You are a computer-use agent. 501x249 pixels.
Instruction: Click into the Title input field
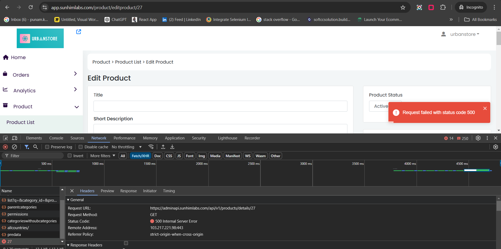220,106
